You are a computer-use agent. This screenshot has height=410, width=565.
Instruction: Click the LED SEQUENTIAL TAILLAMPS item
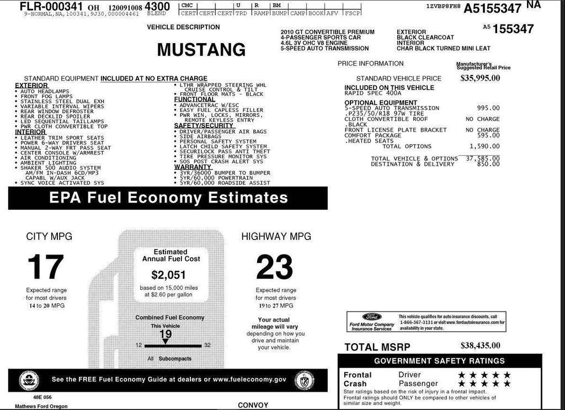62,121
